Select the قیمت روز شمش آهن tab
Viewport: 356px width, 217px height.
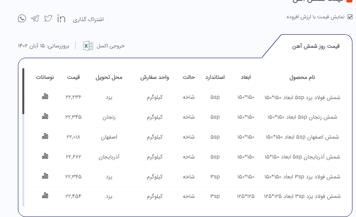tap(316, 46)
